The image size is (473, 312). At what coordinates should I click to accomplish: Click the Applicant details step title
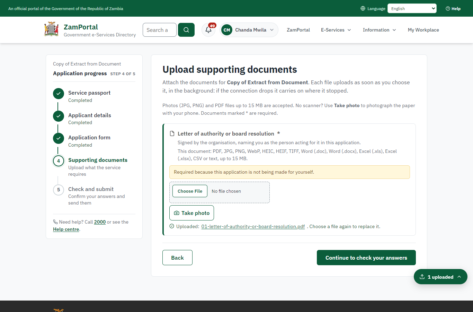(x=90, y=115)
